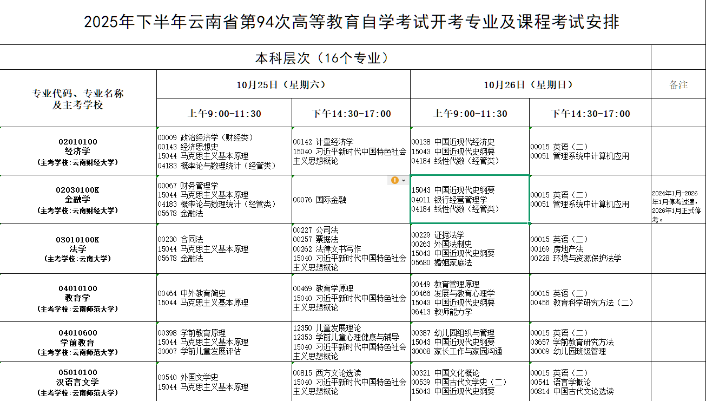Click the 03010100K 法学 cell
Image resolution: width=706 pixels, height=401 pixels.
pyautogui.click(x=77, y=249)
